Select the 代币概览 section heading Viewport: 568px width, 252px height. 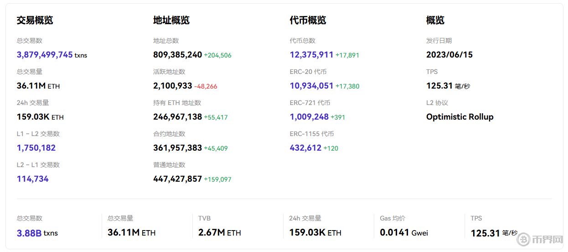point(308,20)
